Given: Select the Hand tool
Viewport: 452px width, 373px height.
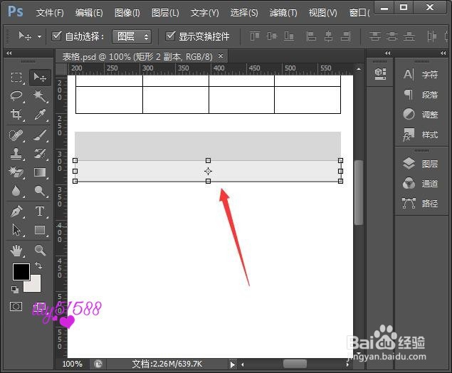Looking at the screenshot, I should (x=16, y=251).
